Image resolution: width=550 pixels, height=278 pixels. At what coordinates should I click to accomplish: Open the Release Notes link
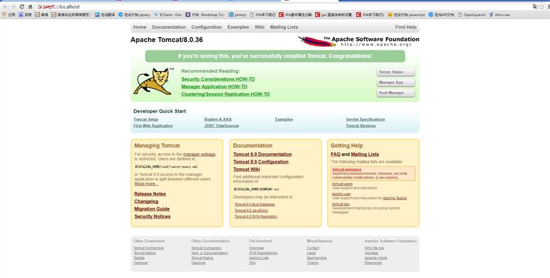(150, 194)
